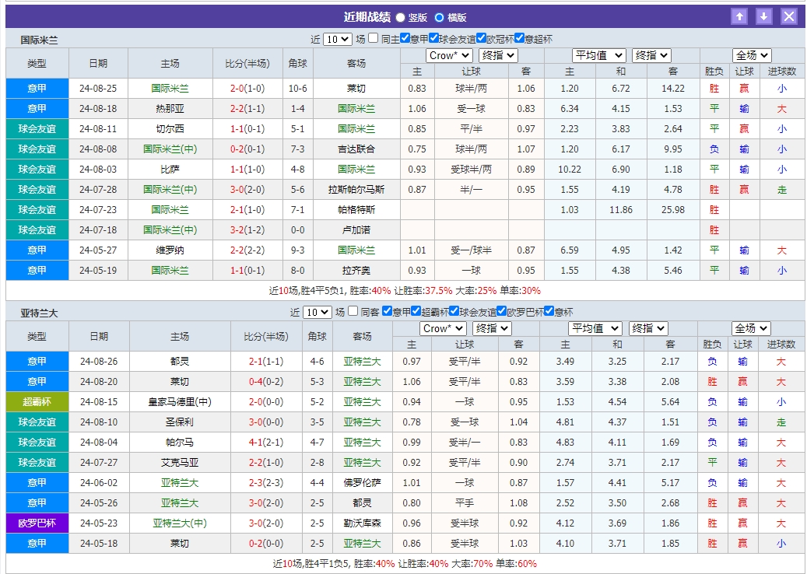
Task: Click the 亚特兰大 link in the 24-08-26 row
Action: pyautogui.click(x=361, y=361)
